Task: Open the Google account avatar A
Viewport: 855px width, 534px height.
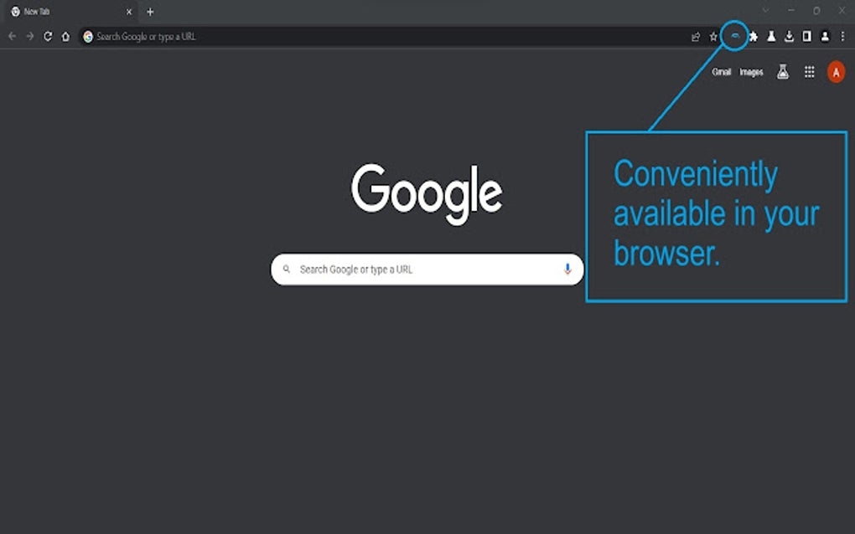Action: click(x=836, y=72)
